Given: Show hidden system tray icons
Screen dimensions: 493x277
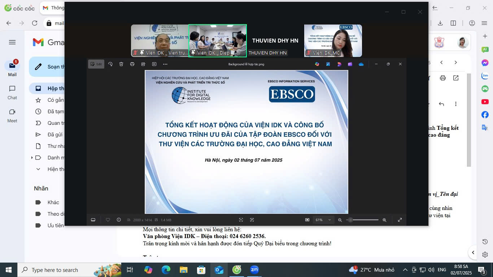Looking at the screenshot, I should [x=405, y=270].
